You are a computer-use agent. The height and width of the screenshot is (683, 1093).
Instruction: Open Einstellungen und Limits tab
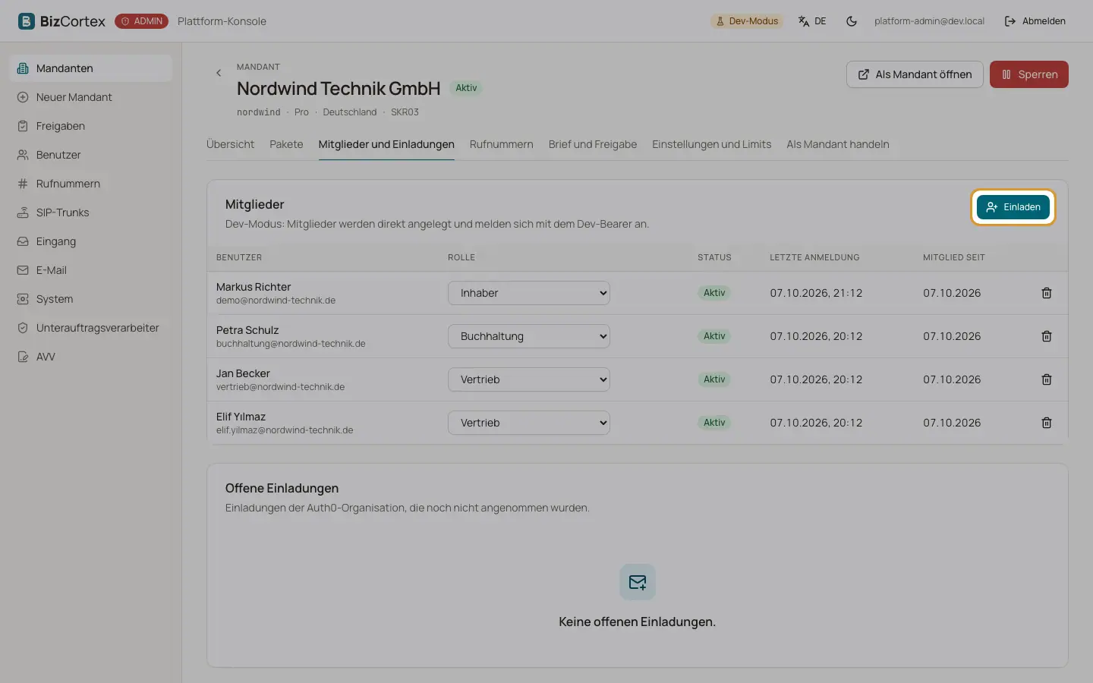711,144
